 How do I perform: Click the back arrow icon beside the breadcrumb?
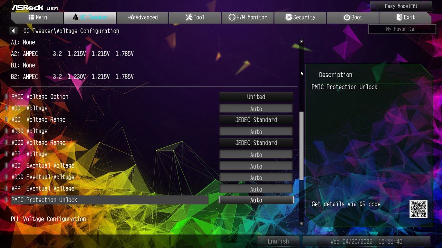click(x=13, y=31)
